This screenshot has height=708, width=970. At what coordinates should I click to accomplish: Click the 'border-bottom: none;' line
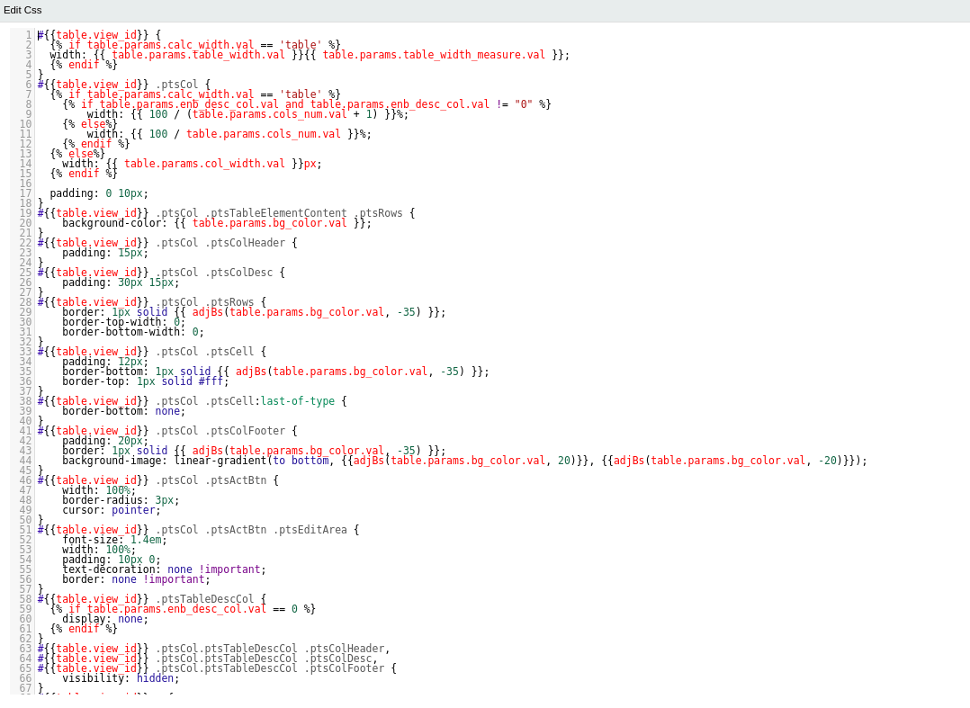tap(123, 411)
